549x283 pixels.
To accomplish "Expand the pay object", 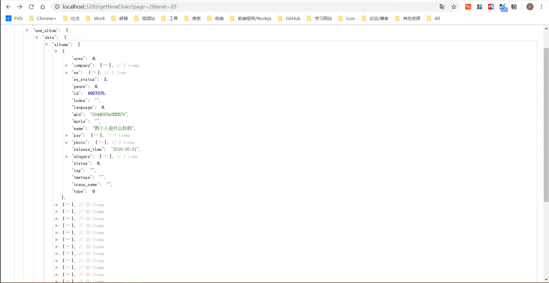I will tap(67, 135).
